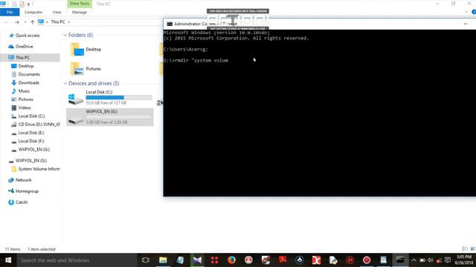The image size is (476, 267).
Task: Expand the chevron after This PC breadcrumb
Action: (x=69, y=22)
